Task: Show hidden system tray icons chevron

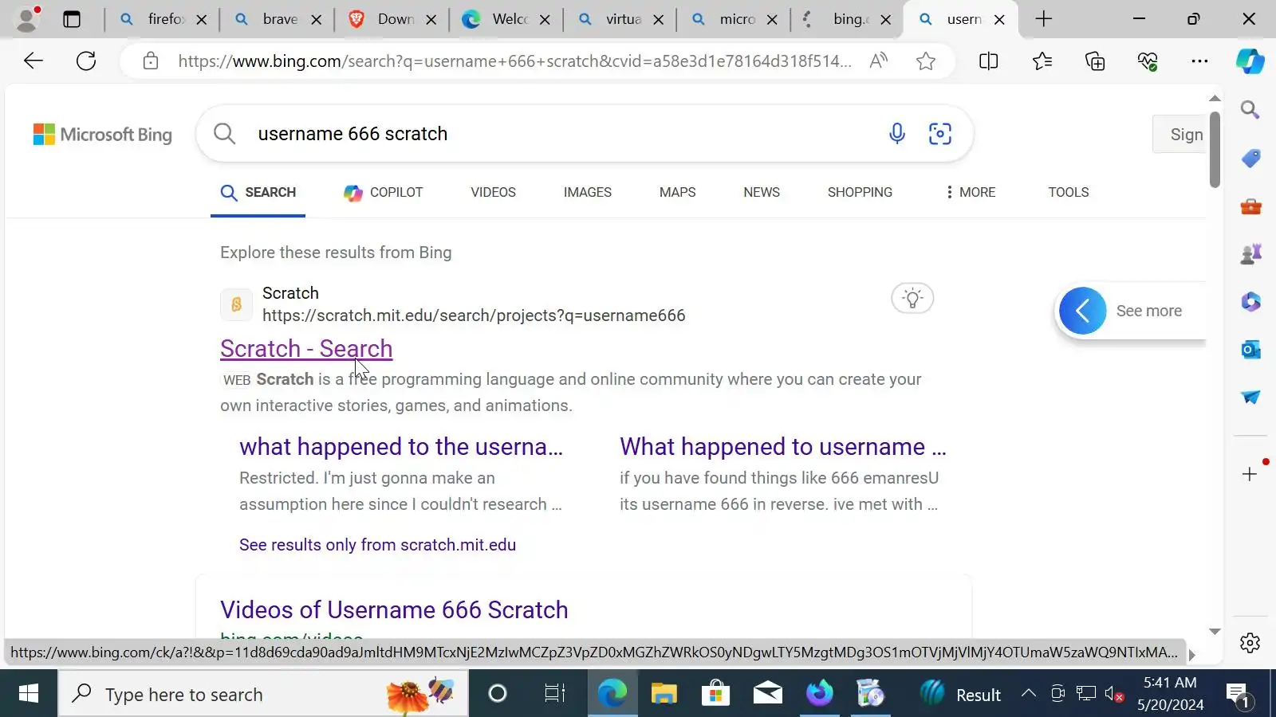Action: coord(1029,694)
